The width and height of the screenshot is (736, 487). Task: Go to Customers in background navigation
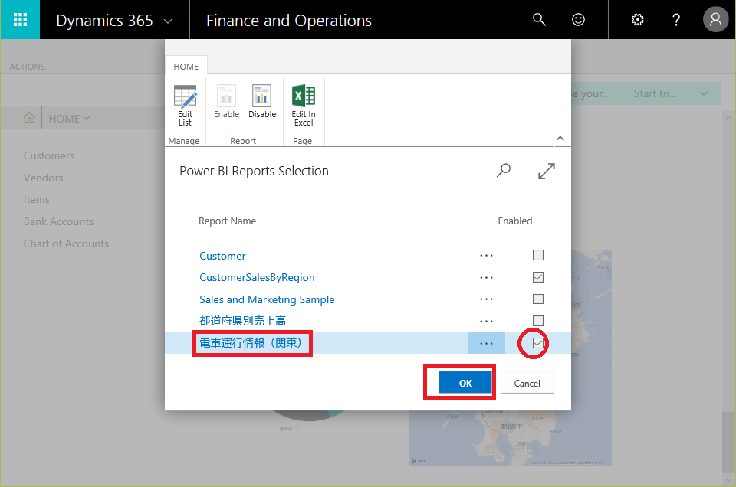pyautogui.click(x=49, y=155)
